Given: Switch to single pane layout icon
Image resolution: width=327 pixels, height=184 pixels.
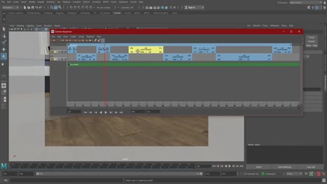Looking at the screenshot, I should (4, 85).
